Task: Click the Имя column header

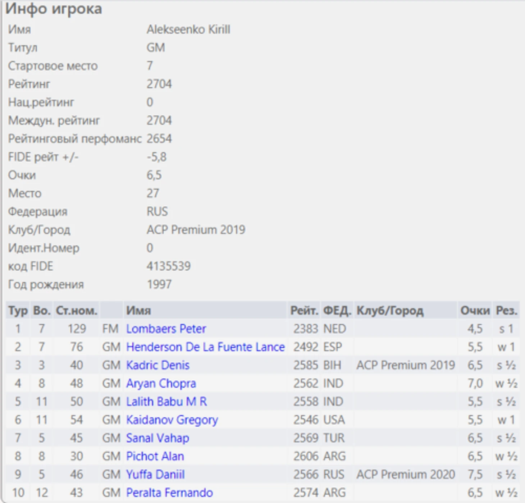Action: [138, 310]
